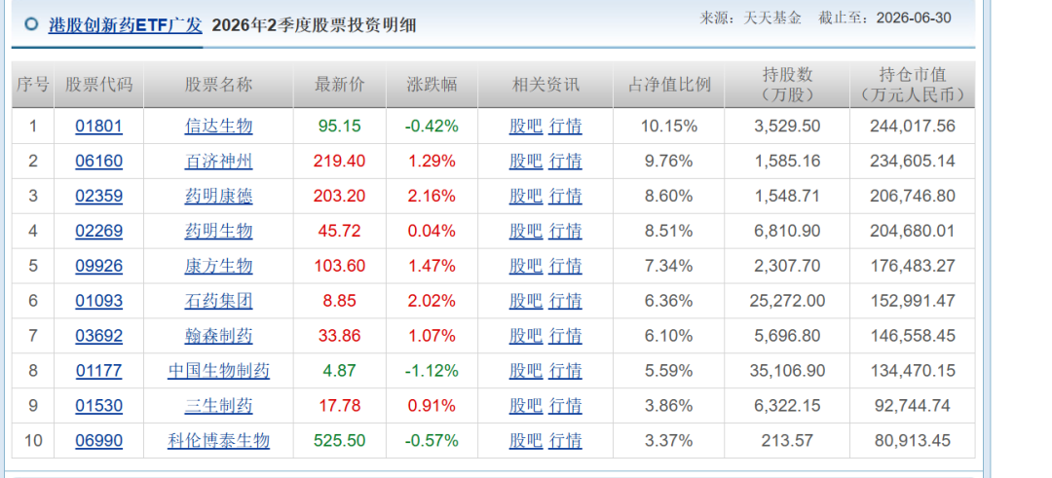This screenshot has width=1052, height=478.
Task: Open 行情 for 信达生物 row
Action: coord(565,126)
